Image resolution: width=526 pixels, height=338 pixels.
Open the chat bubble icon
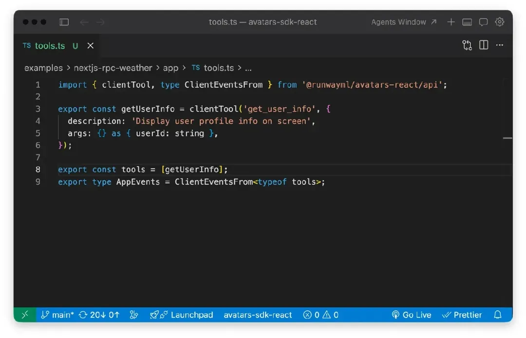483,22
